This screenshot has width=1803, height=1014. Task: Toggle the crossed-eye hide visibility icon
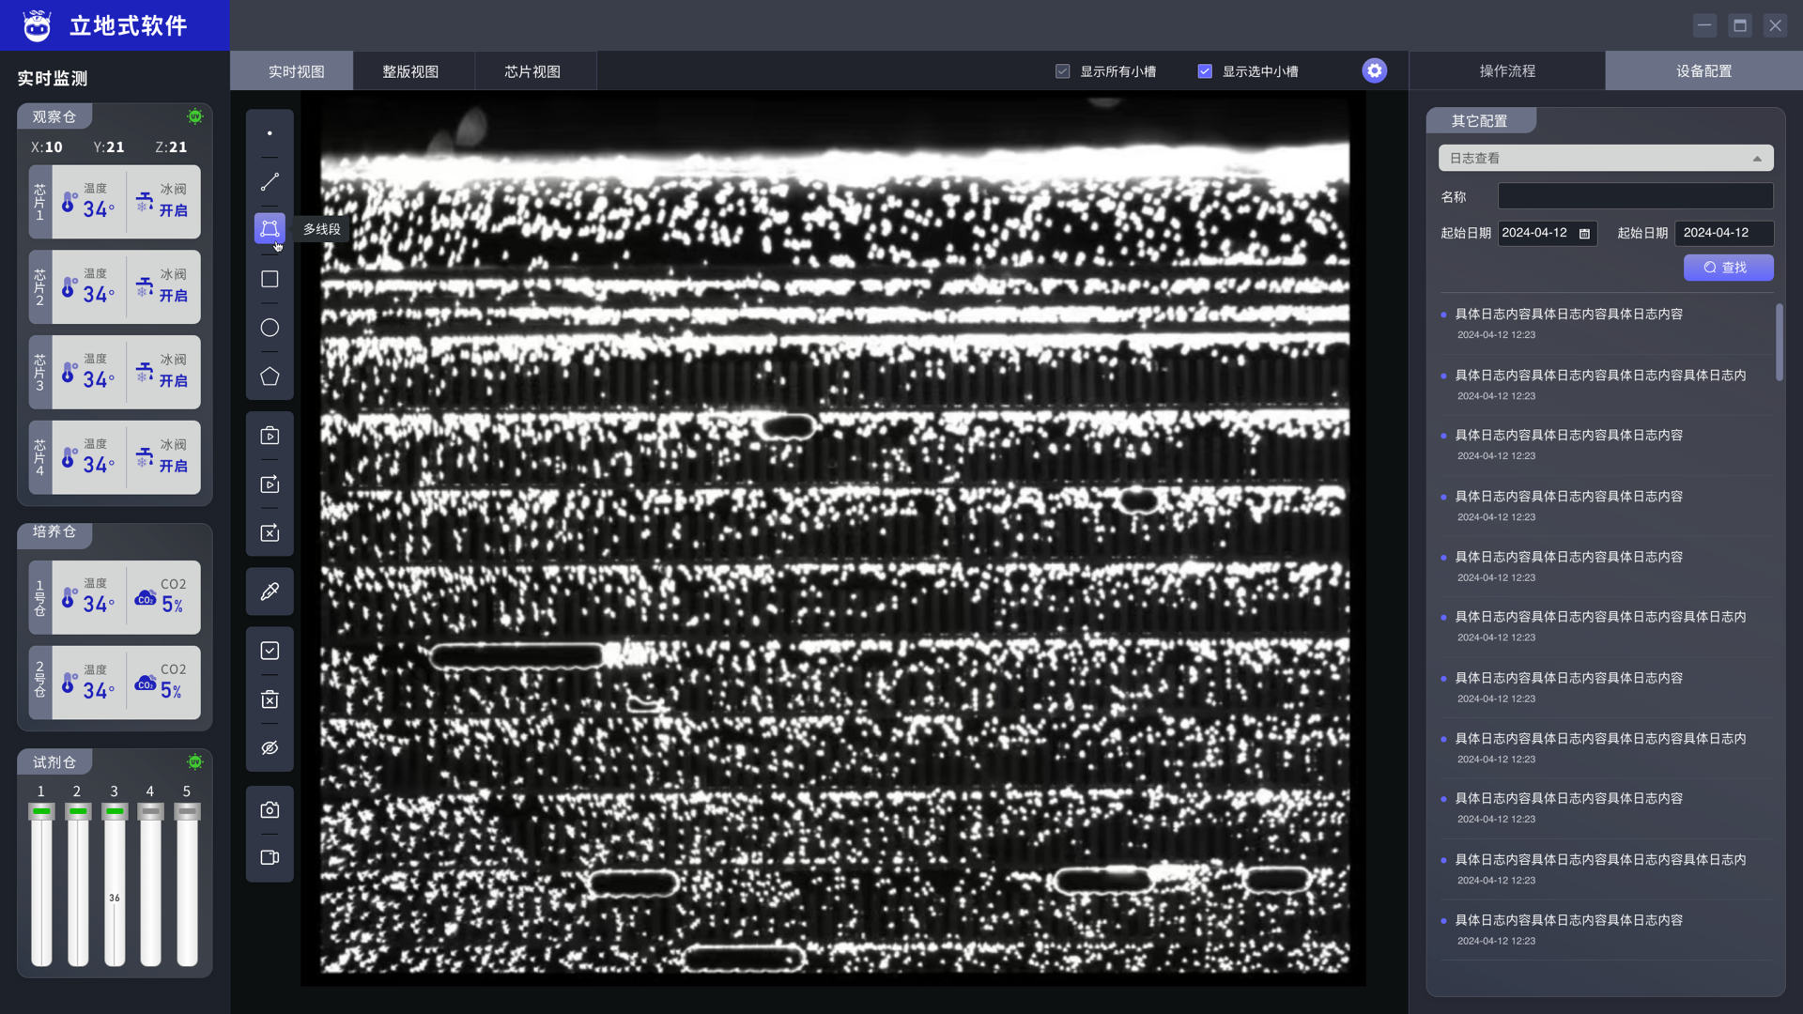coord(270,748)
